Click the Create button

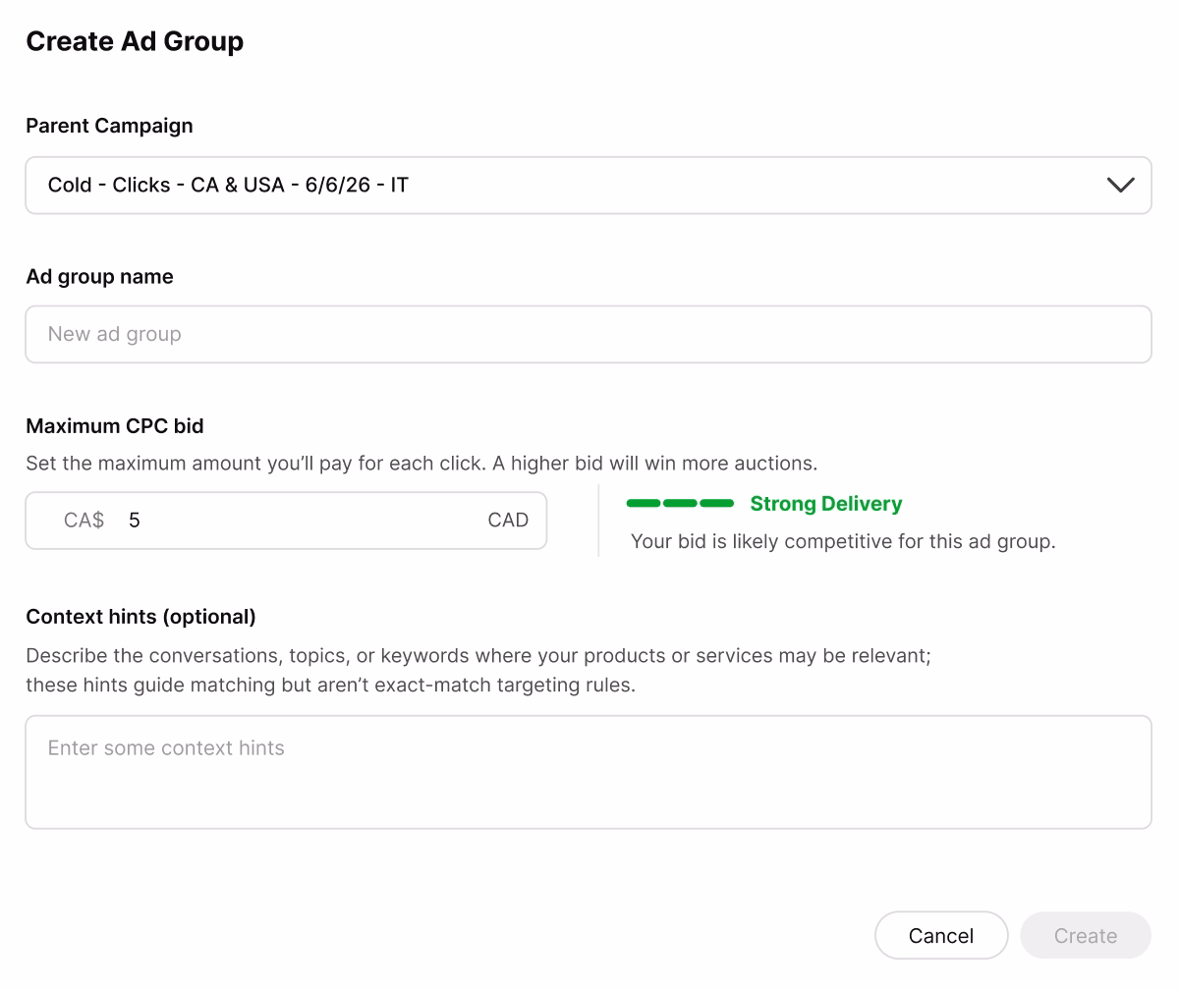pos(1086,935)
